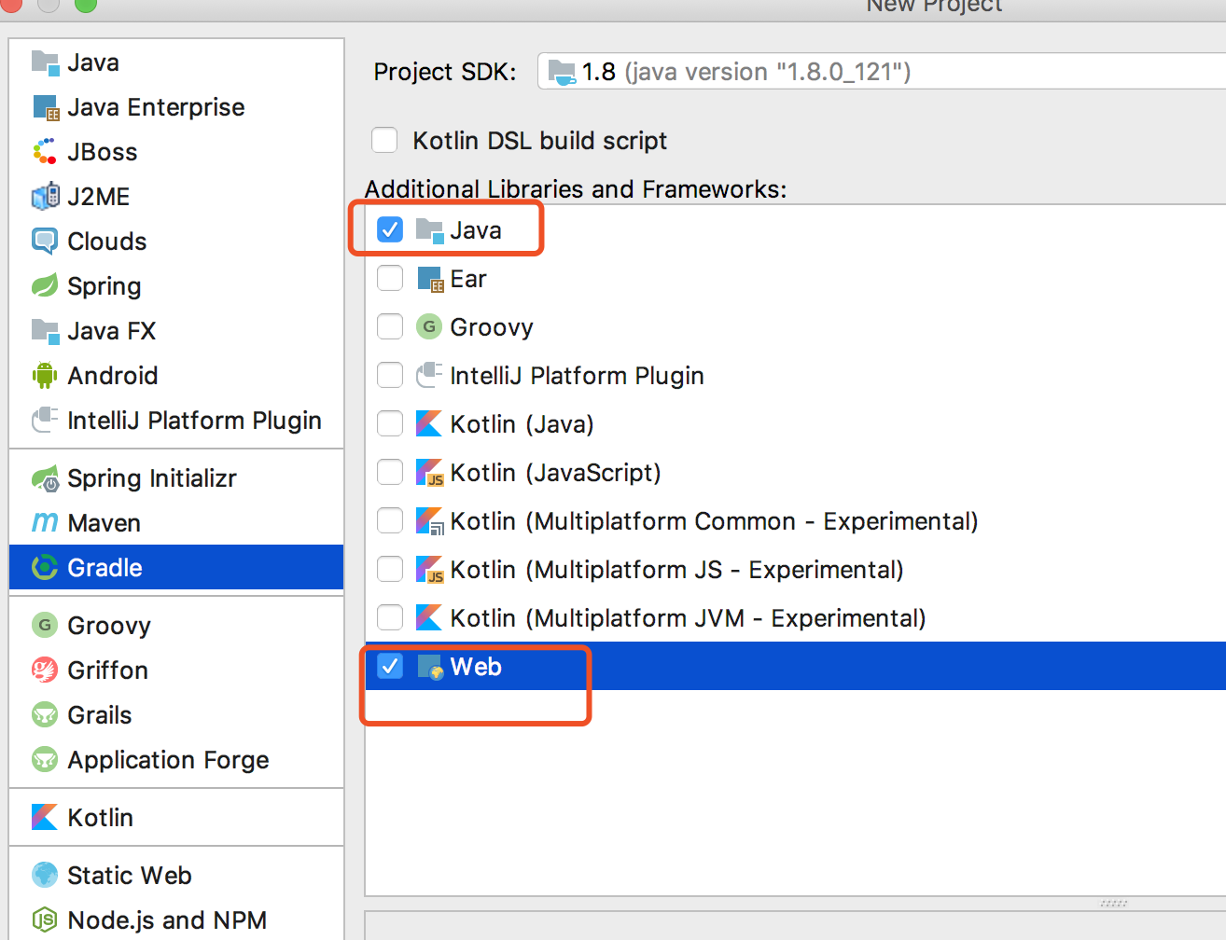Select the Spring leaf icon
1226x940 pixels.
point(45,286)
